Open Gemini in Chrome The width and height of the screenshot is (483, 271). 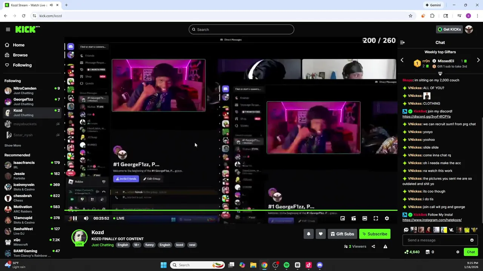(433, 5)
